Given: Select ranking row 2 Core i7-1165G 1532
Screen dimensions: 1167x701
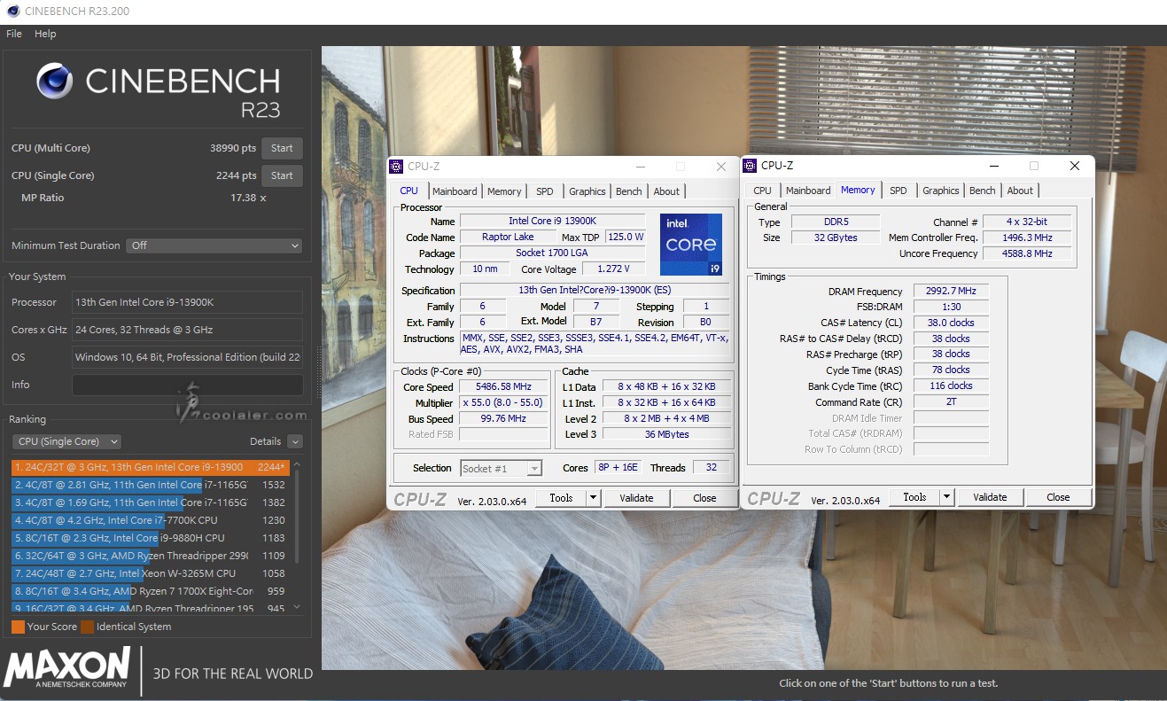Looking at the screenshot, I should click(x=151, y=485).
